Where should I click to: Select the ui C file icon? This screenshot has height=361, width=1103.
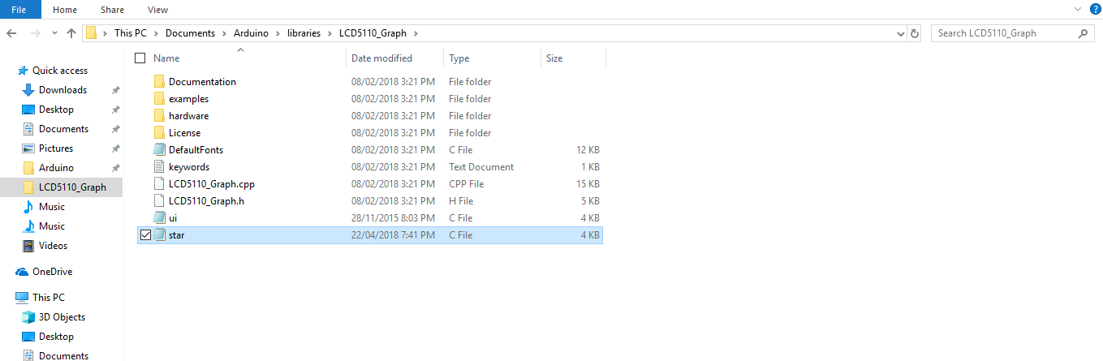pyautogui.click(x=159, y=217)
